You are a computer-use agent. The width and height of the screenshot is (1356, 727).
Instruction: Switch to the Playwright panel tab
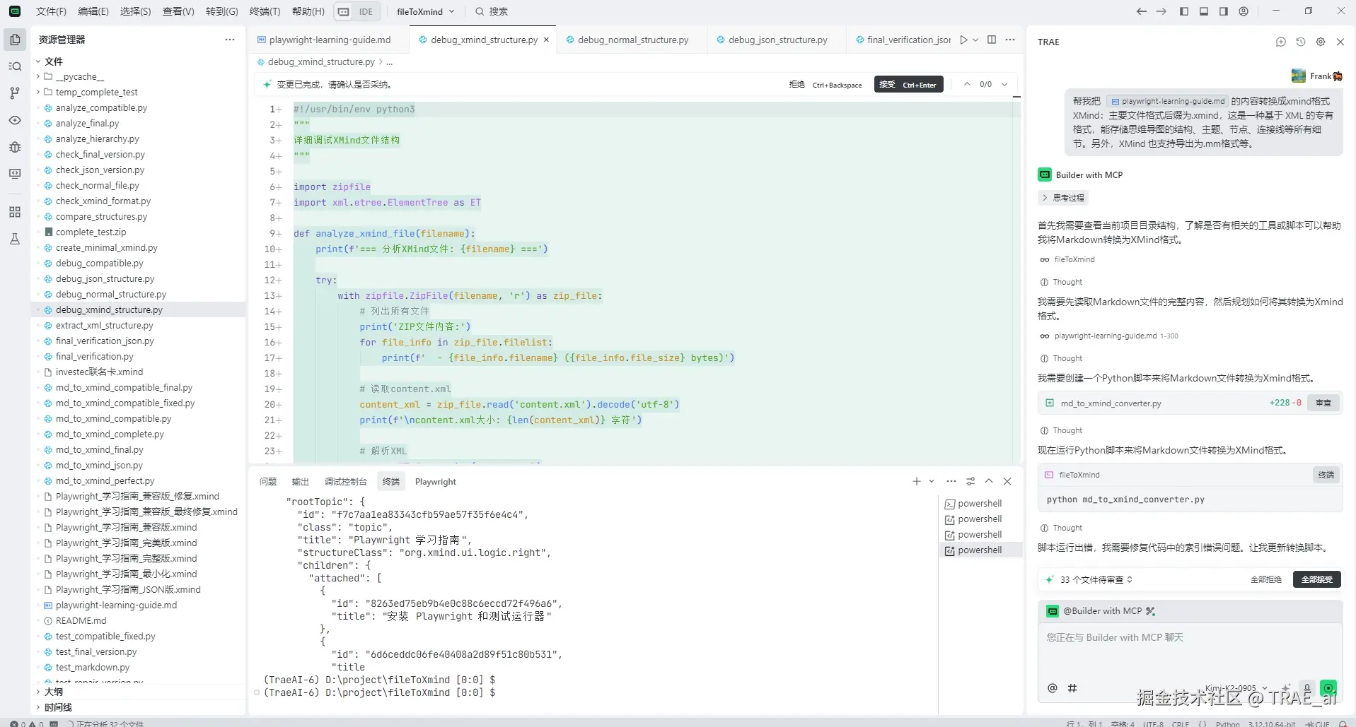(436, 481)
